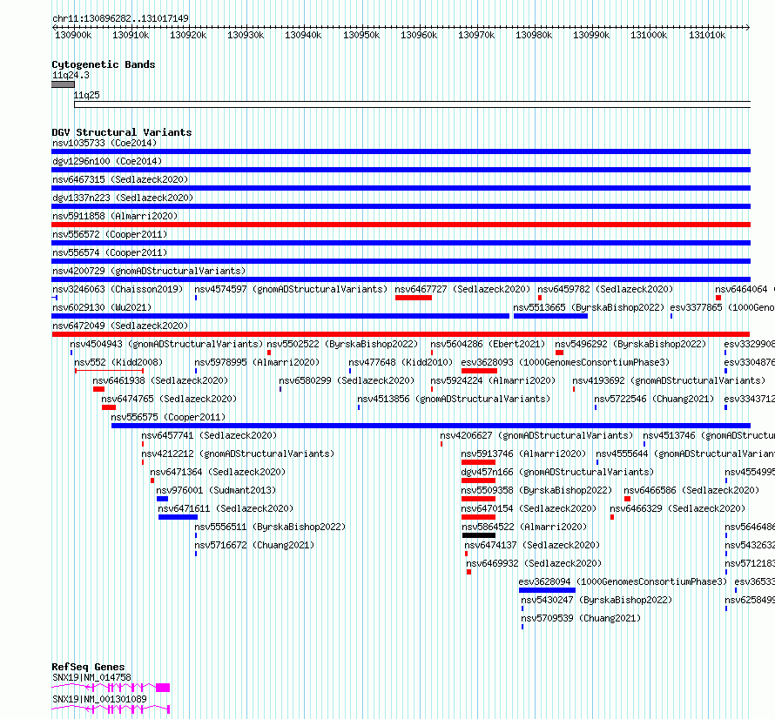Click the chr11:130896282..131017149 region label

click(x=120, y=19)
